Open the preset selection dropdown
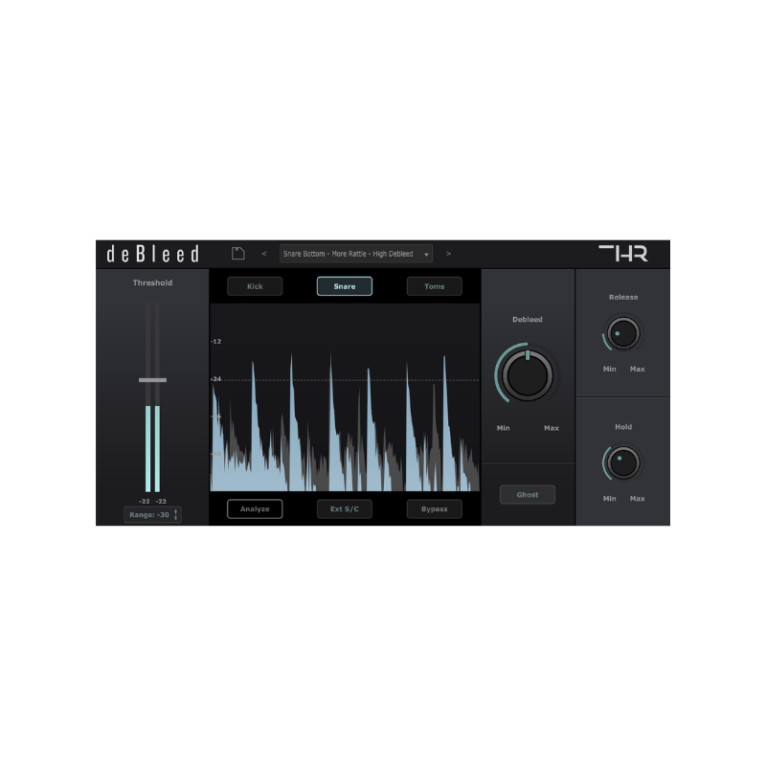The height and width of the screenshot is (766, 766). 426,253
